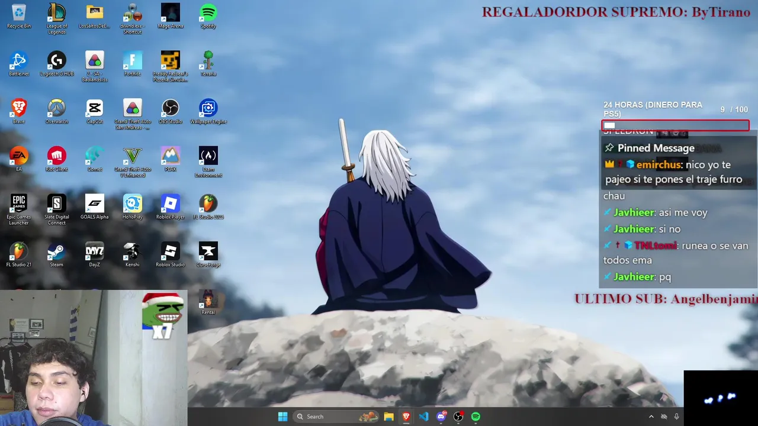Launch Roblox Player from the desktop
Viewport: 758px width, 426px height.
pyautogui.click(x=171, y=208)
